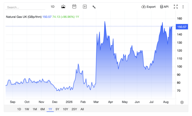The image size is (192, 116).
Task: Select the 1W range tab
Action: [27, 109]
